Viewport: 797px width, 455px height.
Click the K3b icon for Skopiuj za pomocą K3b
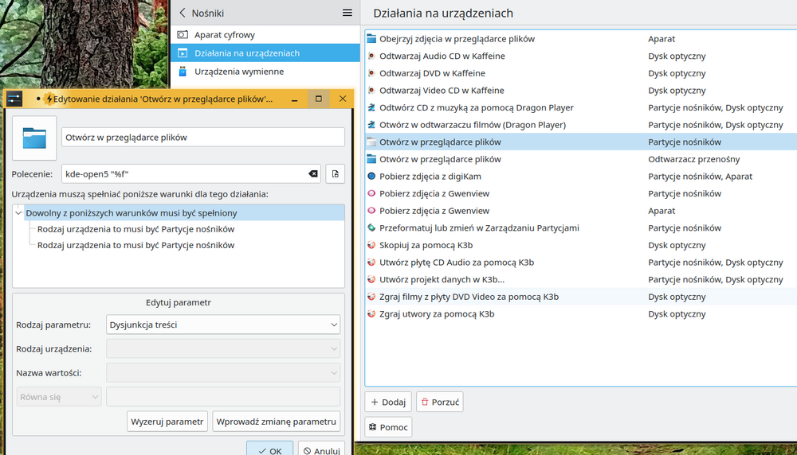pyautogui.click(x=371, y=245)
